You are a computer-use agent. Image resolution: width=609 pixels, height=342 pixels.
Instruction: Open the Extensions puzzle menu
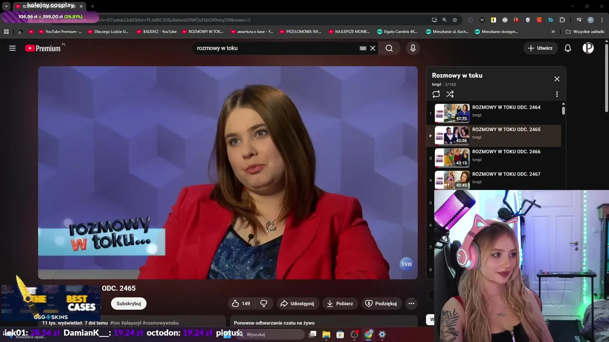[562, 20]
